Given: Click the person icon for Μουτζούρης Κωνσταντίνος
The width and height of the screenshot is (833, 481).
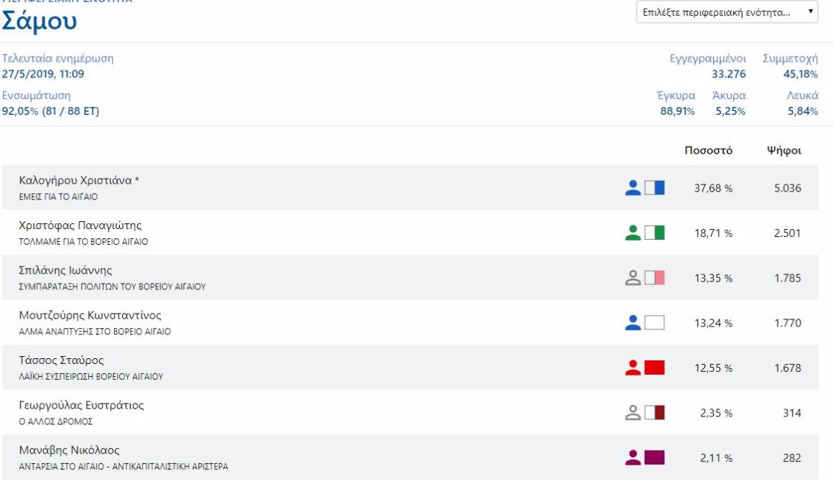Looking at the screenshot, I should [x=633, y=323].
